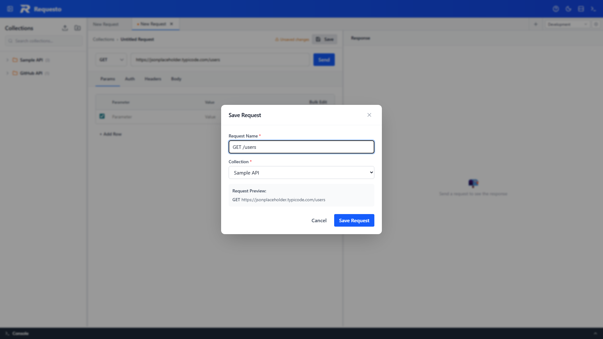Viewport: 603px width, 339px height.
Task: Open Requesto help via question mark icon
Action: coord(556,9)
